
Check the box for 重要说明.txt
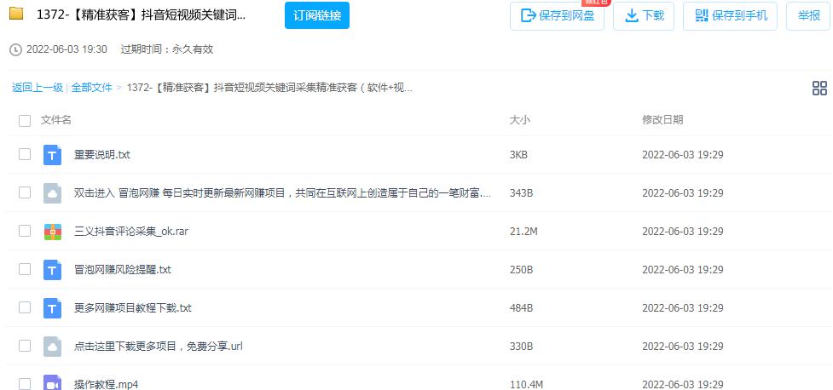click(25, 154)
